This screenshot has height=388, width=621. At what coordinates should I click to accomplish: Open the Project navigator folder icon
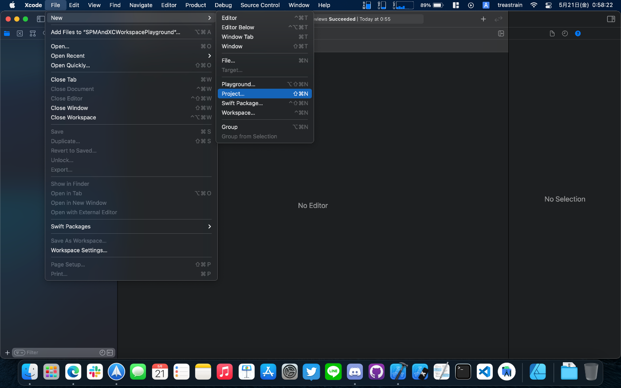[7, 34]
